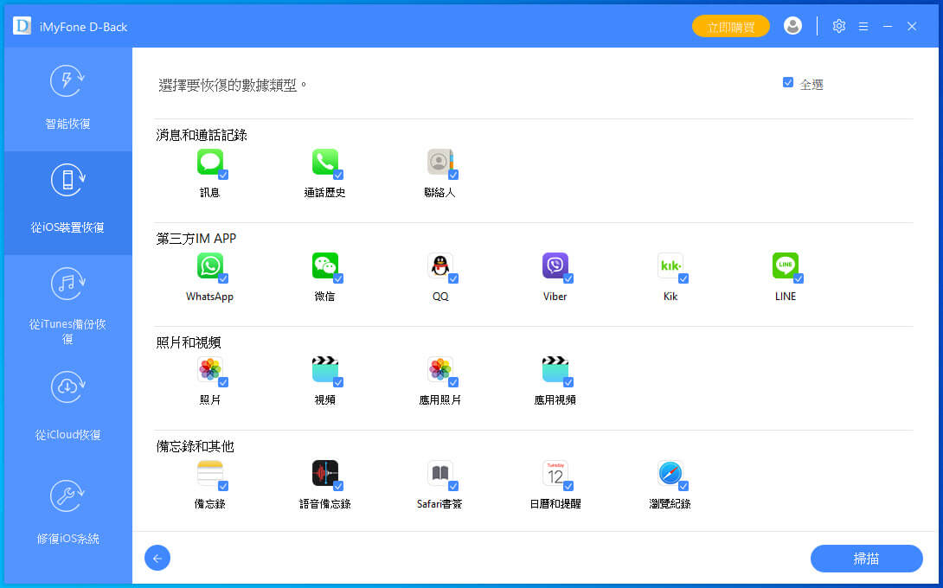
Task: Open the user account profile icon
Action: [792, 26]
